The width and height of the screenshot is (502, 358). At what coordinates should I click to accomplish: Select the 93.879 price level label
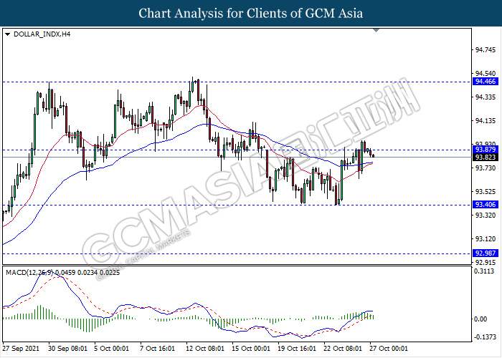coord(486,150)
